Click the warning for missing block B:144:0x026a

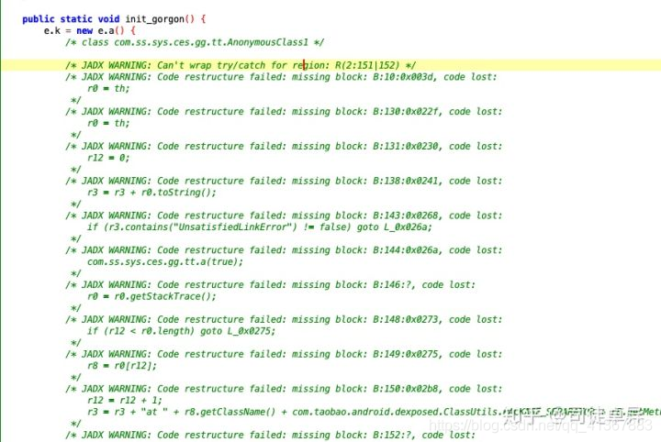(x=284, y=250)
